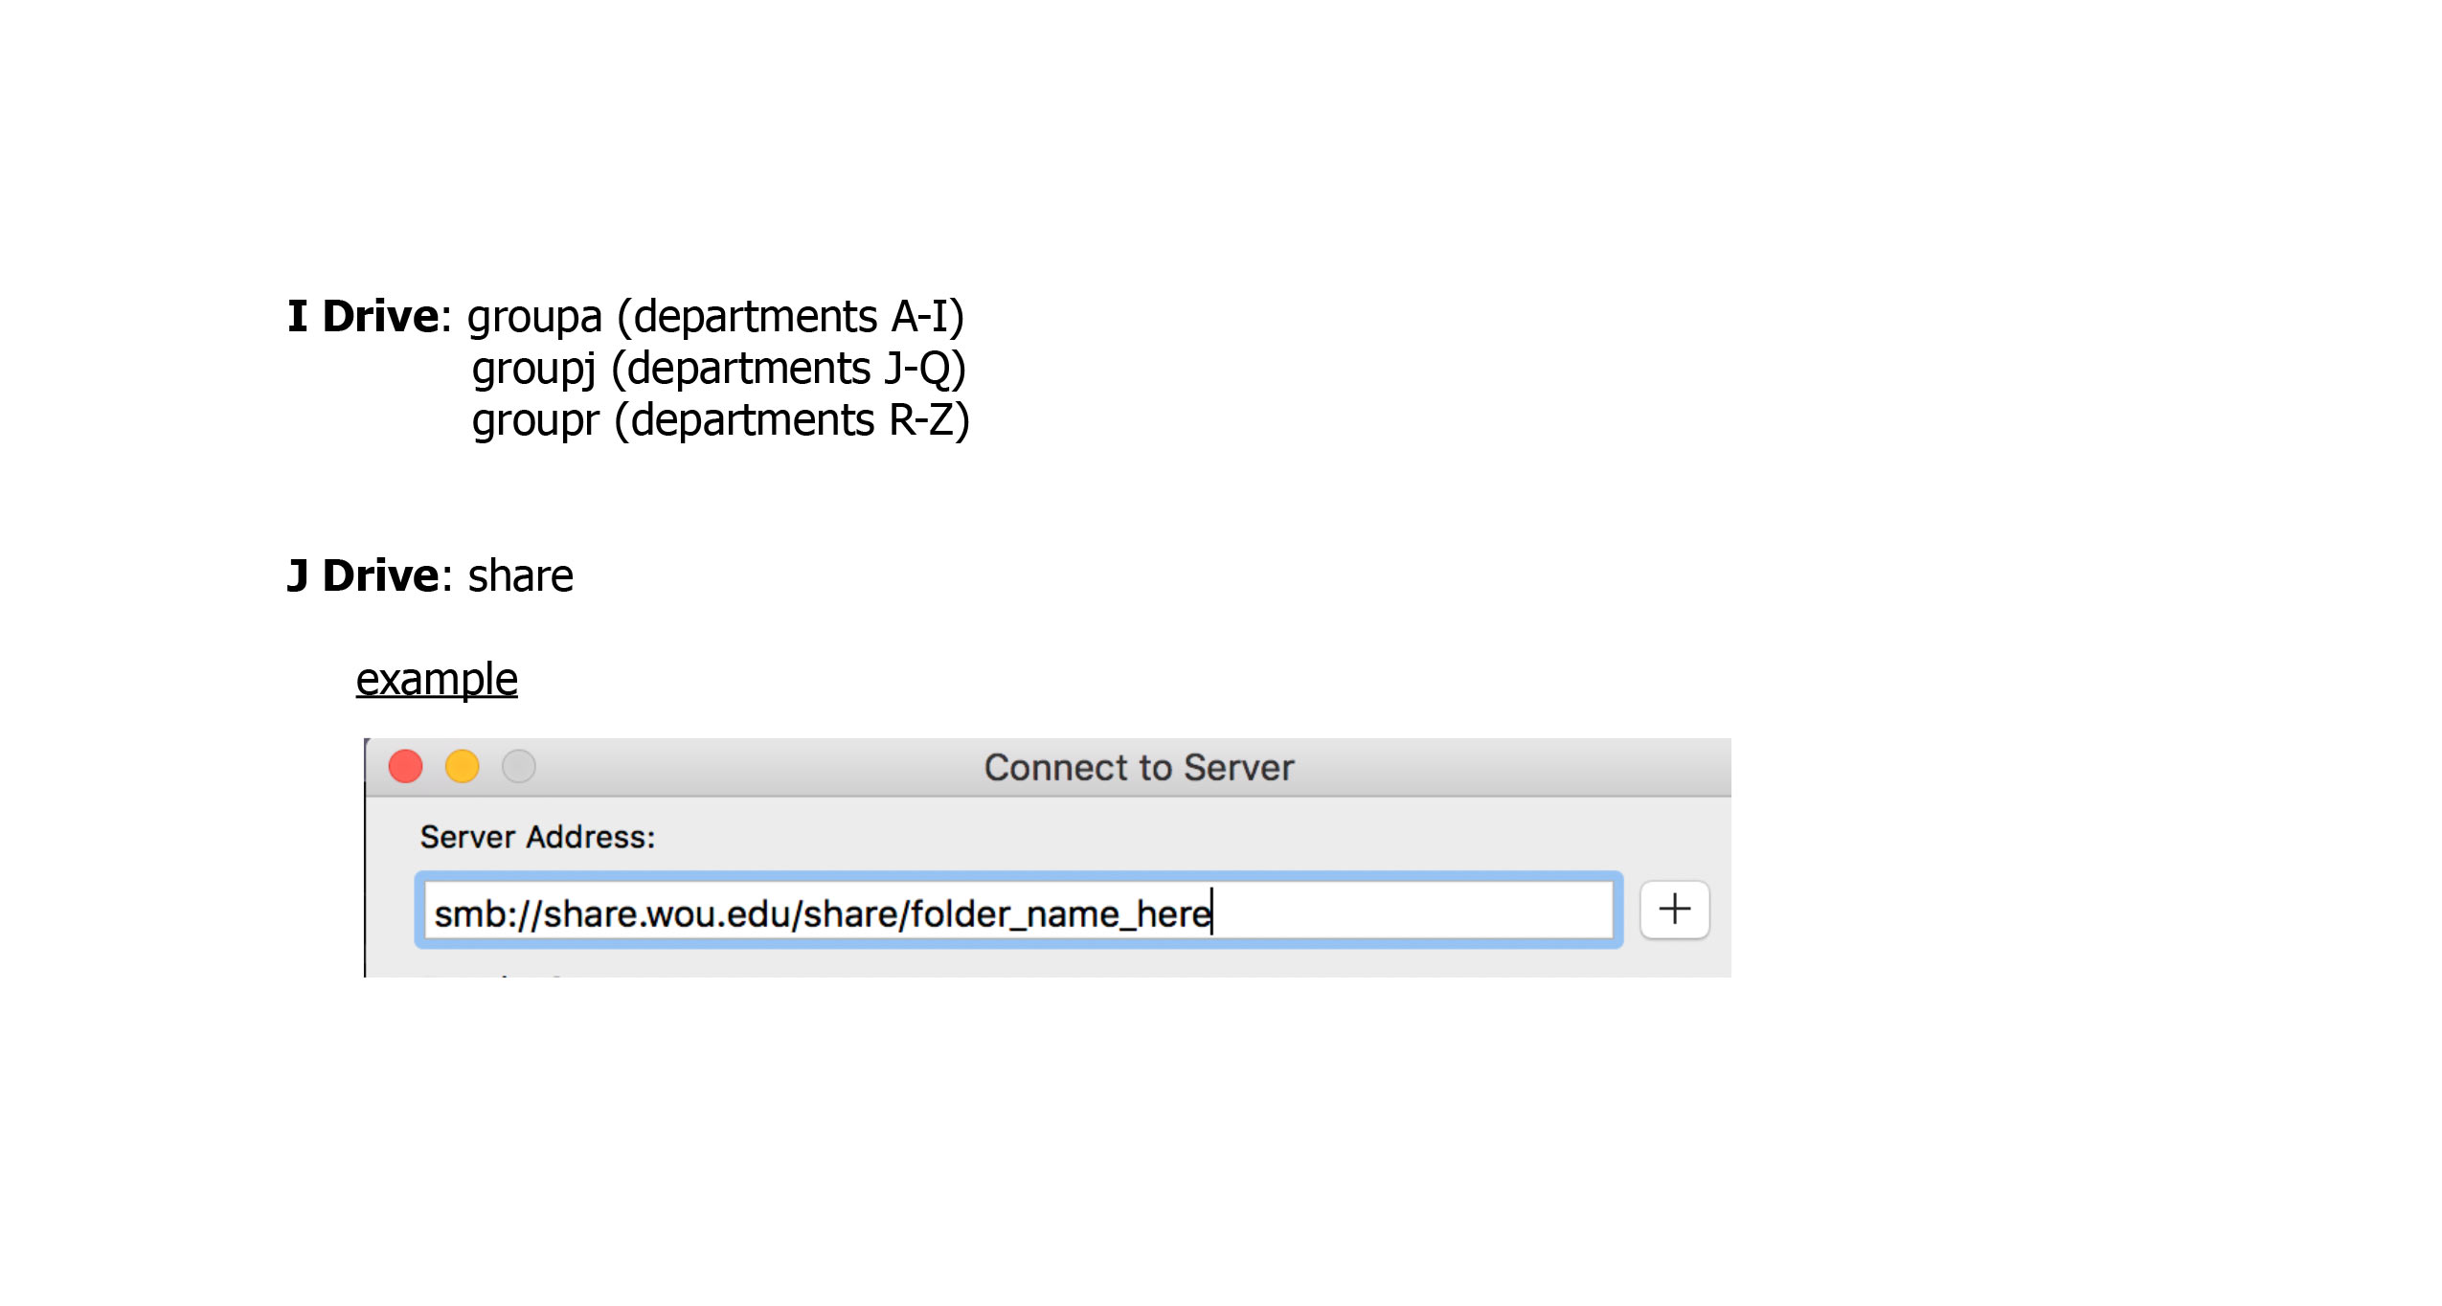Click the word "share" beside J Drive
The height and width of the screenshot is (1306, 2442).
click(520, 576)
